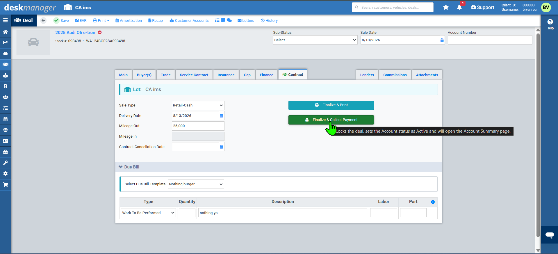This screenshot has width=558, height=254.
Task: Open the wrench tools icon in sidebar
Action: tap(5, 163)
